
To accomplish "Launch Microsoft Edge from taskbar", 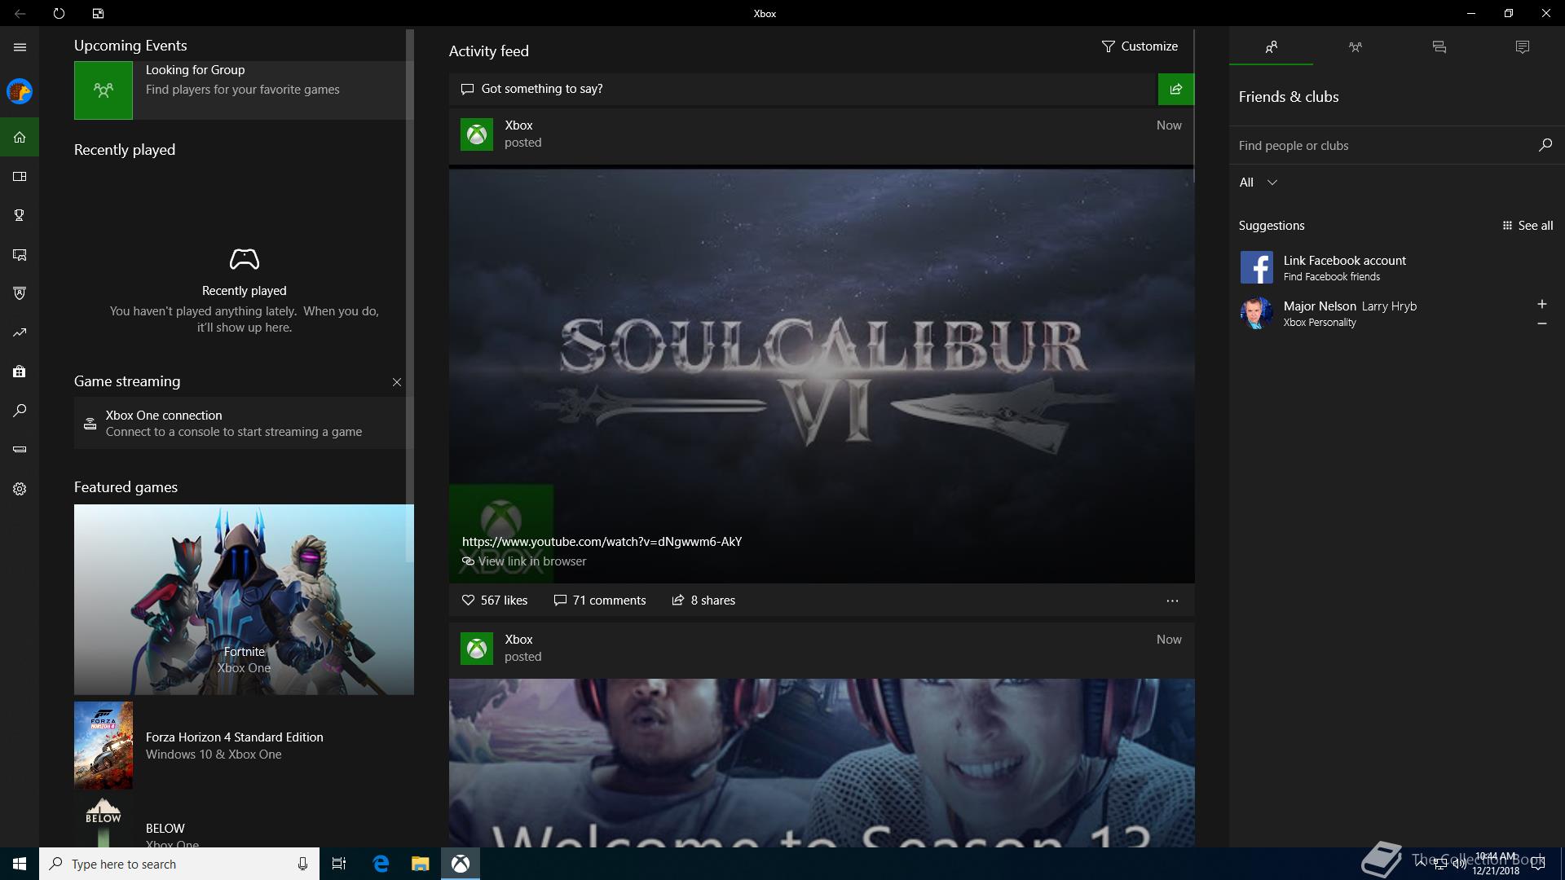I will tap(381, 864).
